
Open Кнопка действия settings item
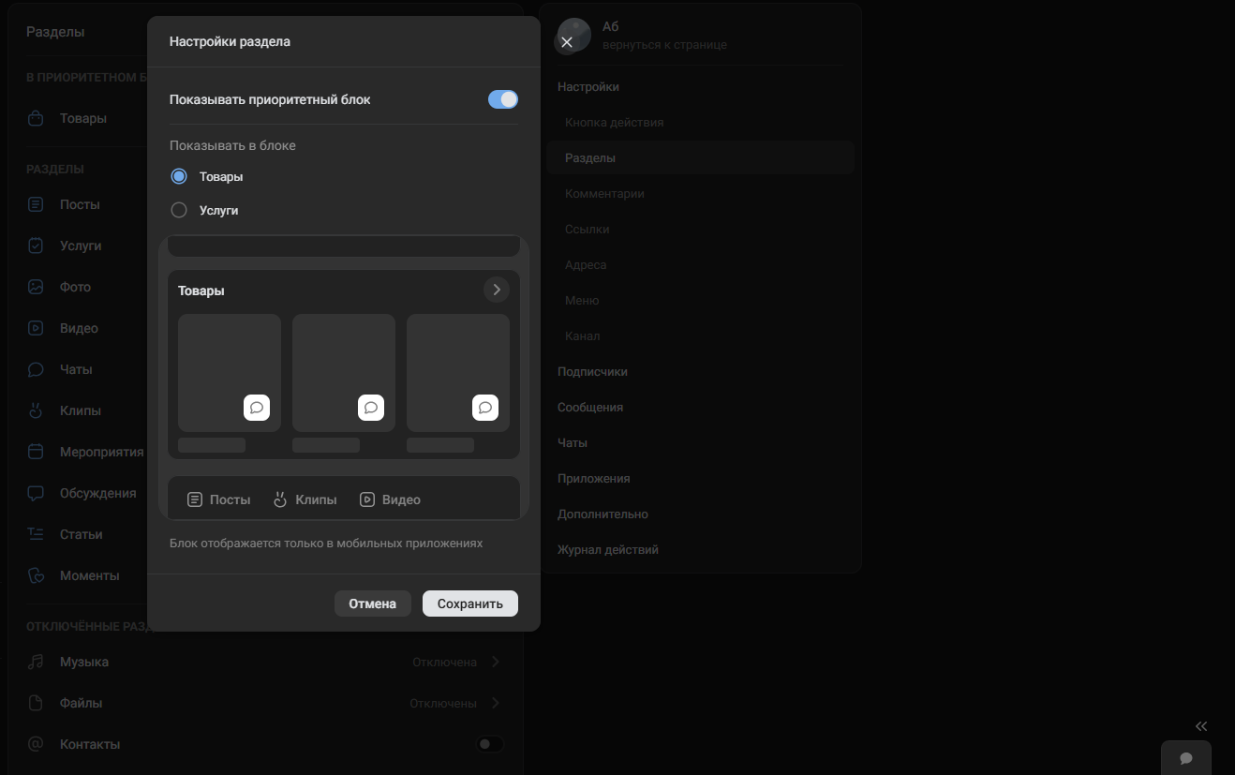point(615,123)
